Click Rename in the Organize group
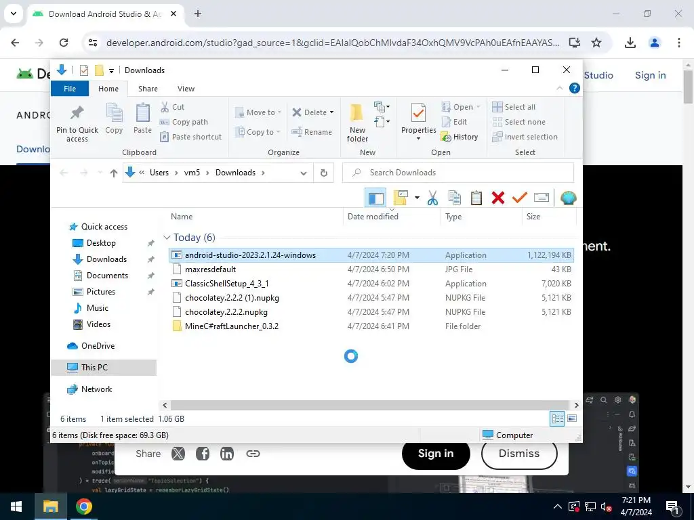The image size is (694, 520). tap(312, 132)
